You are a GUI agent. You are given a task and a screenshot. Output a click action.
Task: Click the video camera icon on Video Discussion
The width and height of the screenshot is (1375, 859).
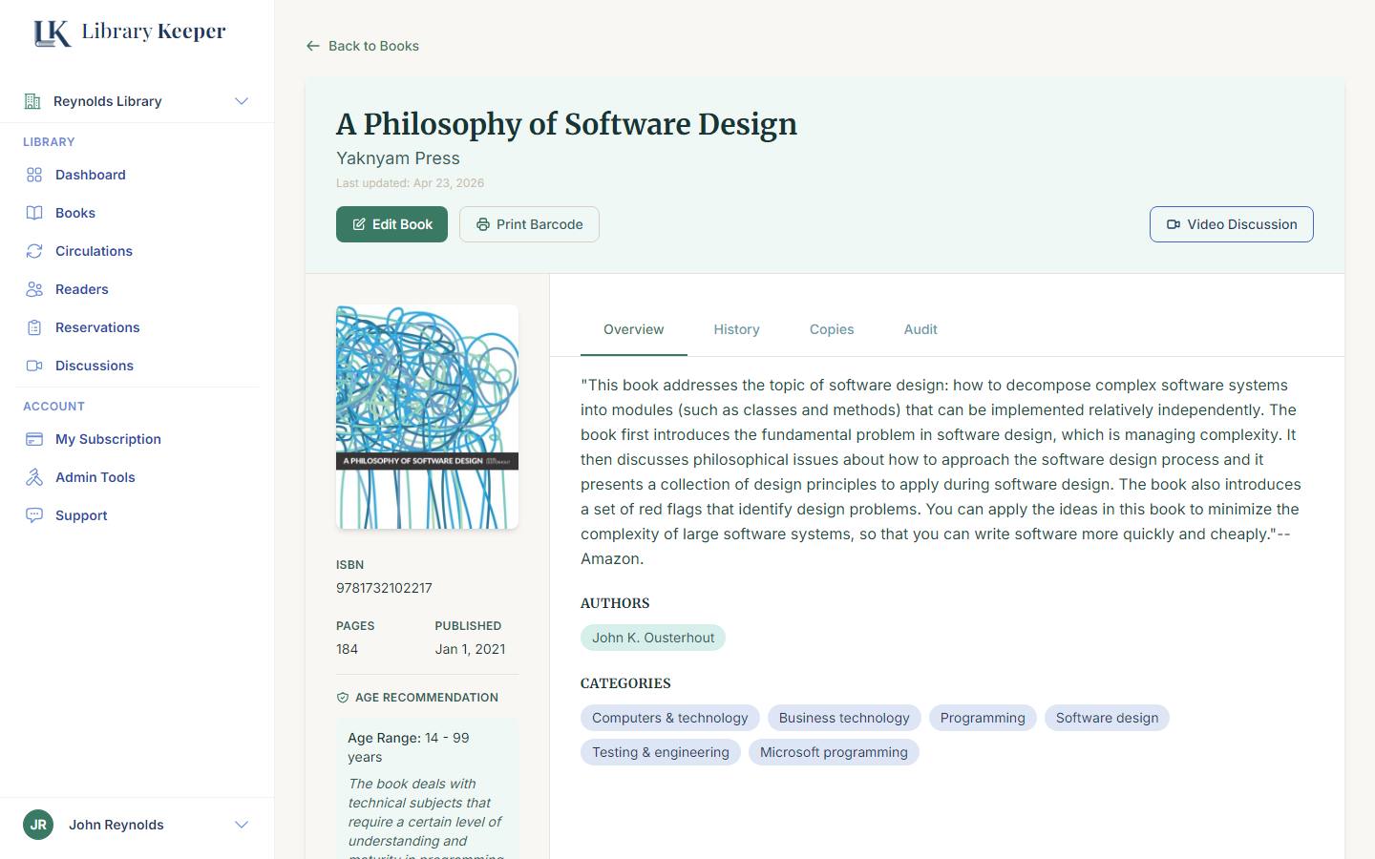(1174, 224)
